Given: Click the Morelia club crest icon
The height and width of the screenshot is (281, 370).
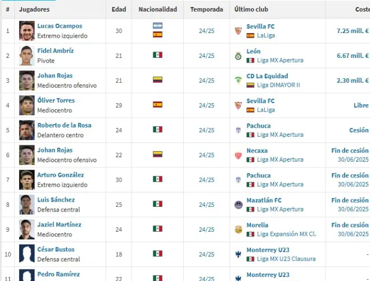Looking at the screenshot, I should (238, 229).
